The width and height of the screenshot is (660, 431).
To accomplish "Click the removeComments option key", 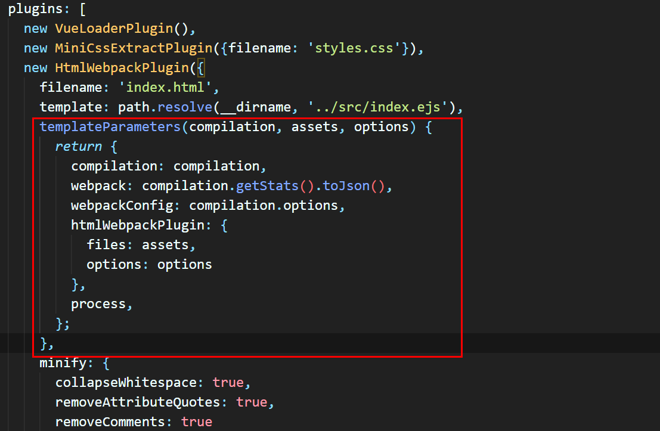I will click(110, 422).
